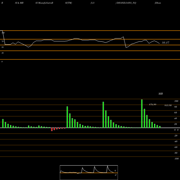This screenshot has height=180, width=180.
Task: Click the value "815.93" in MR chart
Action: click(168, 105)
